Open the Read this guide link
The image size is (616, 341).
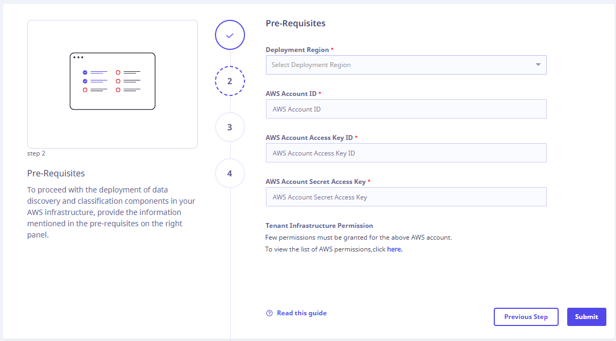302,313
